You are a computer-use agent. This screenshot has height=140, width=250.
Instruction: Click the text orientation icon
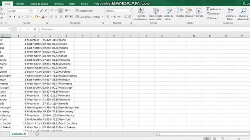(x=67, y=10)
